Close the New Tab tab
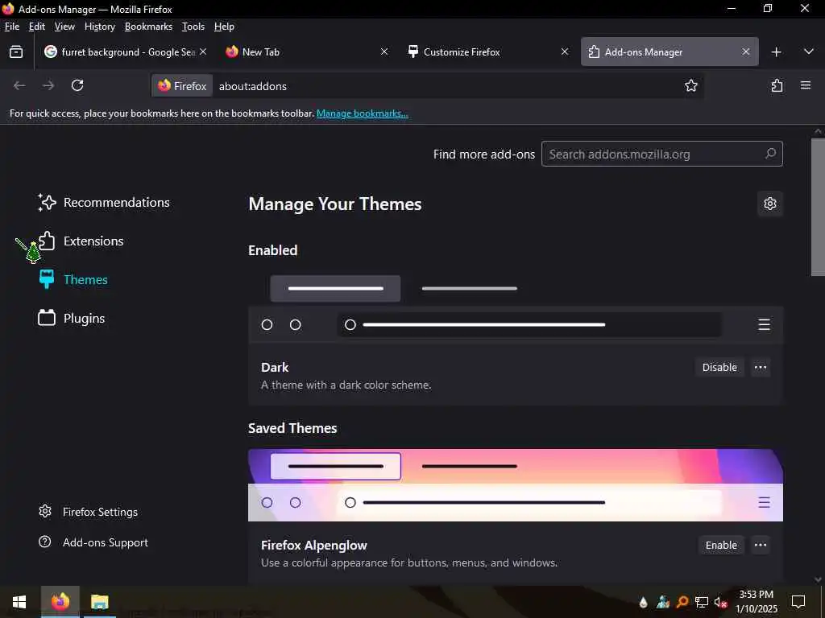 click(384, 51)
